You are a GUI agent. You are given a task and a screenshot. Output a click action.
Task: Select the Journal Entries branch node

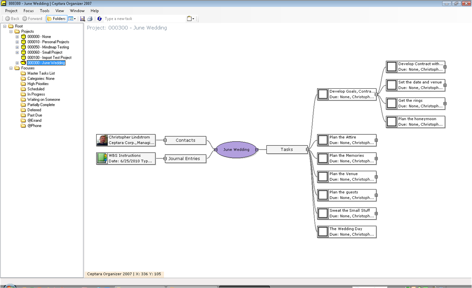click(185, 159)
